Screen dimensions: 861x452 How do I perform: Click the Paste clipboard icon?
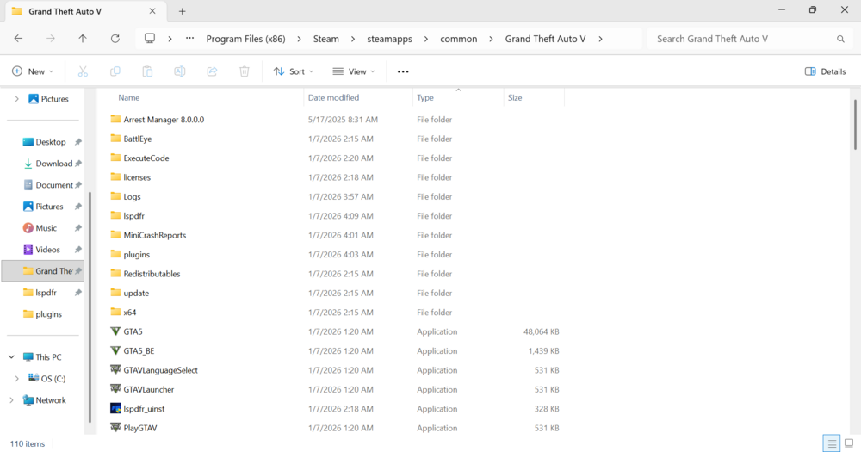[147, 71]
